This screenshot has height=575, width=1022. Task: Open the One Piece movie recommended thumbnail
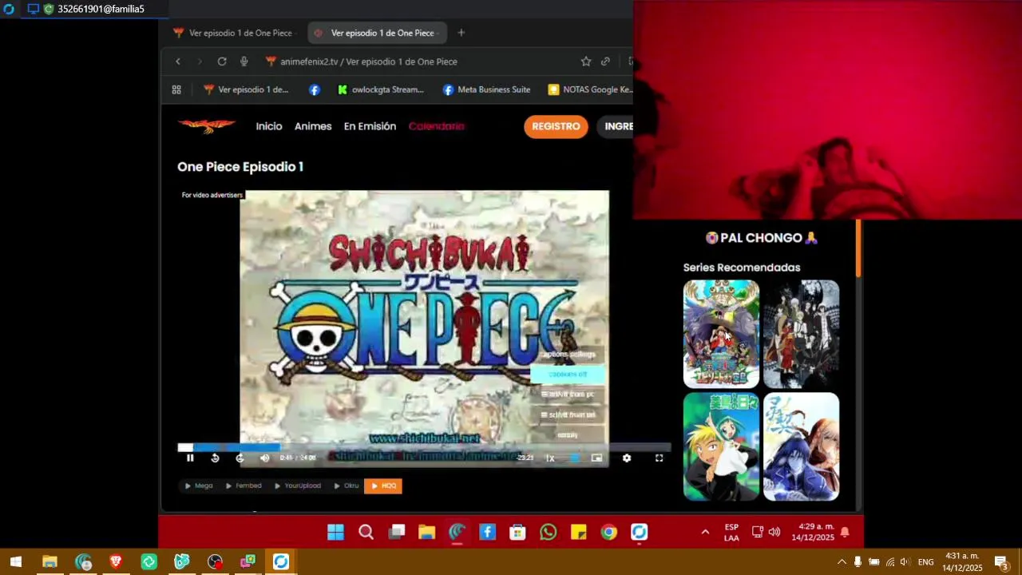coord(721,334)
